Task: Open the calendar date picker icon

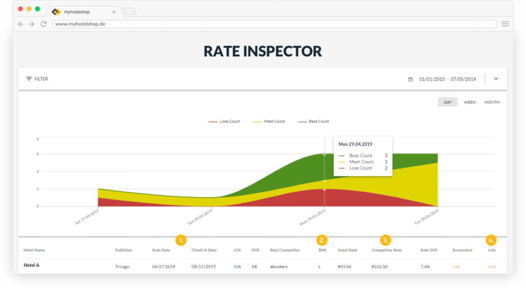Action: pos(410,79)
